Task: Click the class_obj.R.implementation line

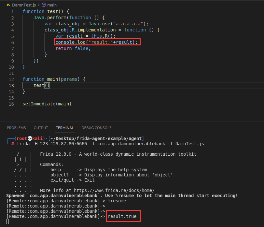Action: click(x=102, y=30)
